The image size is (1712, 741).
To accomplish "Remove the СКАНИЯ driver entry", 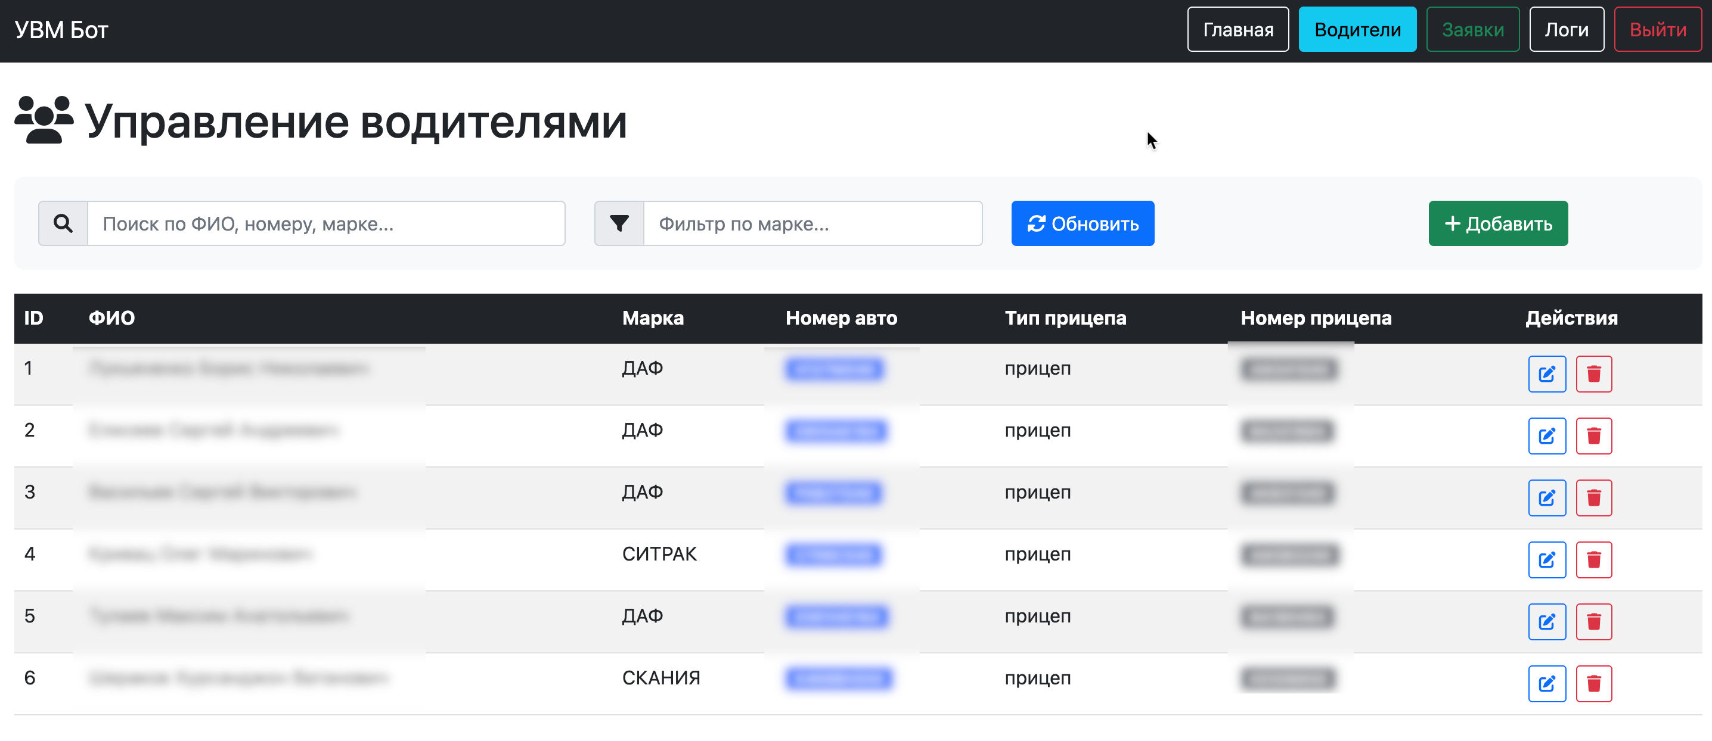I will (1593, 683).
